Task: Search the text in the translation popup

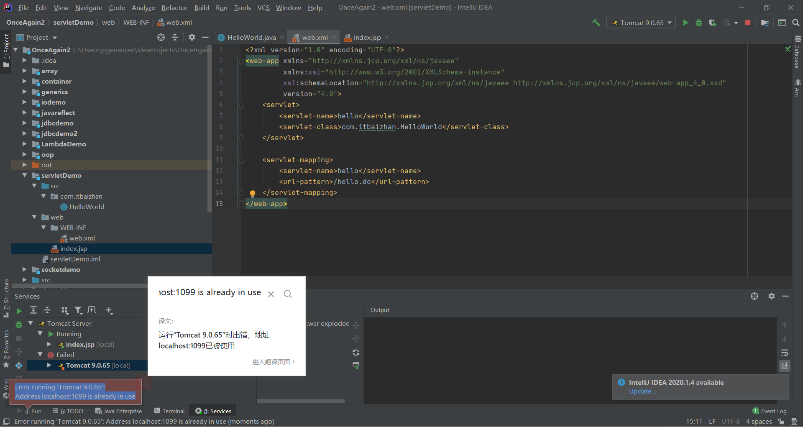Action: click(288, 294)
